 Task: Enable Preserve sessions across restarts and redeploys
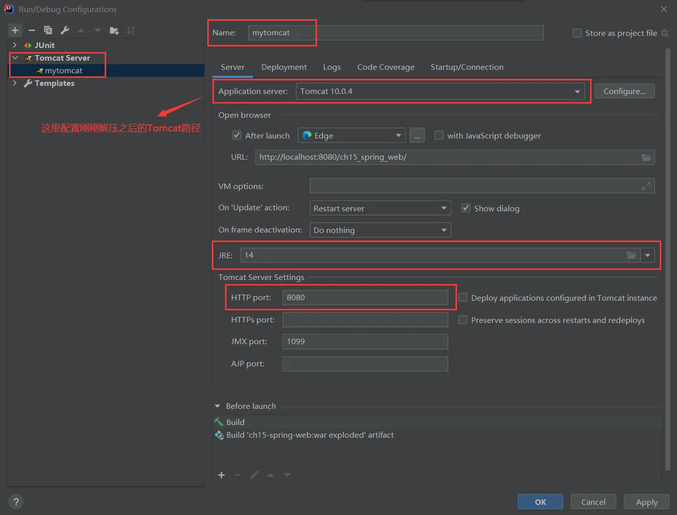click(463, 320)
